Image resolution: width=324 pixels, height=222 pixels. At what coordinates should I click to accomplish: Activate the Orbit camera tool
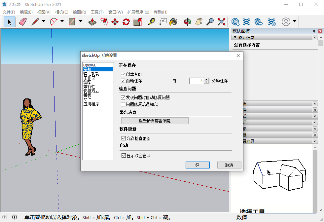pos(187,21)
